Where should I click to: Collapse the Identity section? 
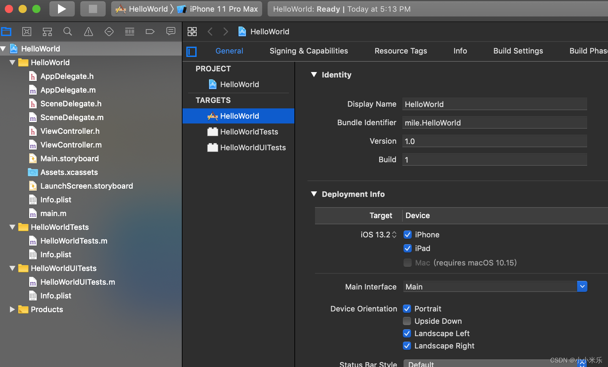pos(314,74)
